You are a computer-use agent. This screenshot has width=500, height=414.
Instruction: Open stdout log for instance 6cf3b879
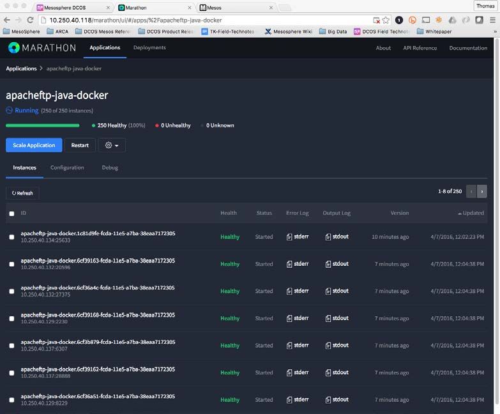337,345
